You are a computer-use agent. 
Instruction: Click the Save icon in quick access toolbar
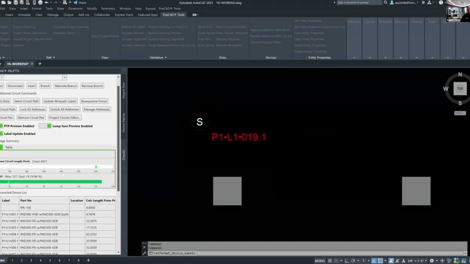(15, 3)
